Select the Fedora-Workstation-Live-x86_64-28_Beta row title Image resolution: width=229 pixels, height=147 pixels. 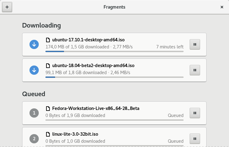point(96,108)
